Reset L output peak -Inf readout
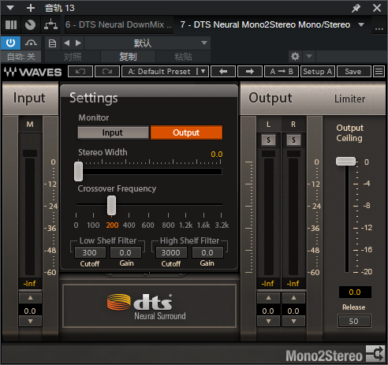The height and width of the screenshot is (365, 388). (268, 284)
